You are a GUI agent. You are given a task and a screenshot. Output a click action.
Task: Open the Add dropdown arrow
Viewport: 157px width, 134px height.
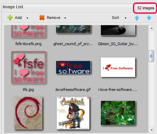point(27,18)
